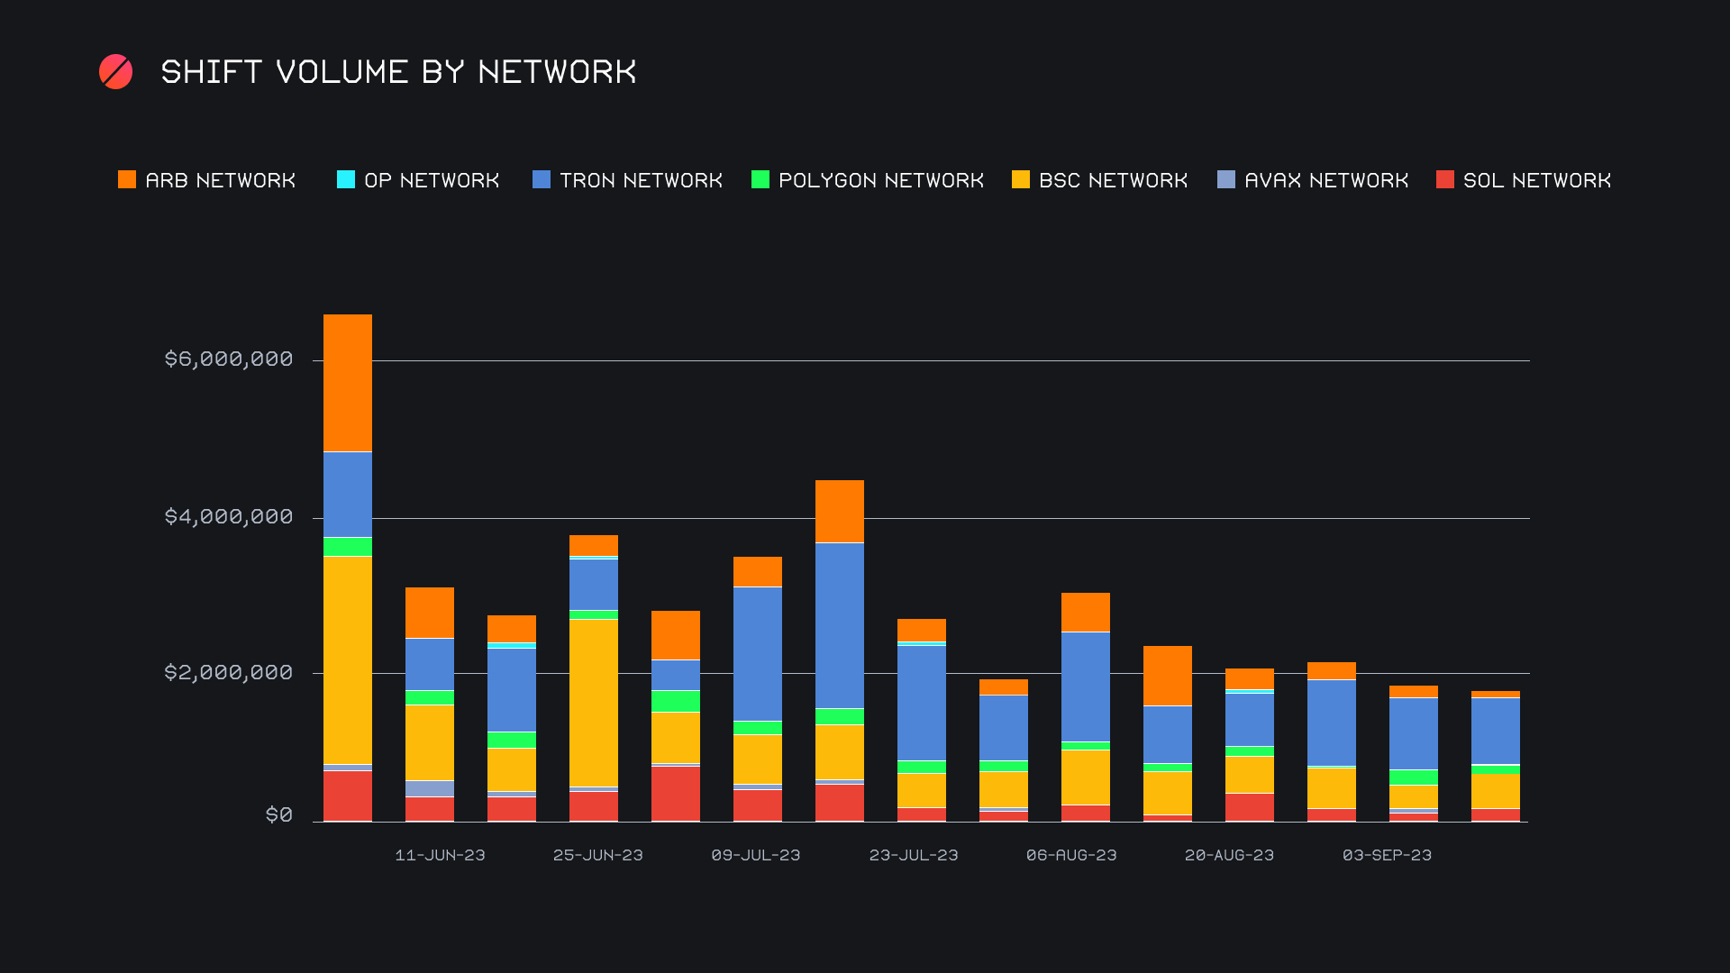The height and width of the screenshot is (973, 1730).
Task: Toggle the SOL NETWORK legend label
Action: coord(1537,180)
